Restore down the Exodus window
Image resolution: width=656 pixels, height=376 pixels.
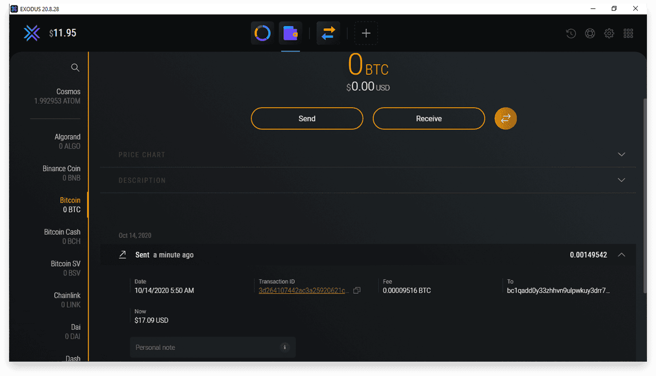[x=614, y=8]
